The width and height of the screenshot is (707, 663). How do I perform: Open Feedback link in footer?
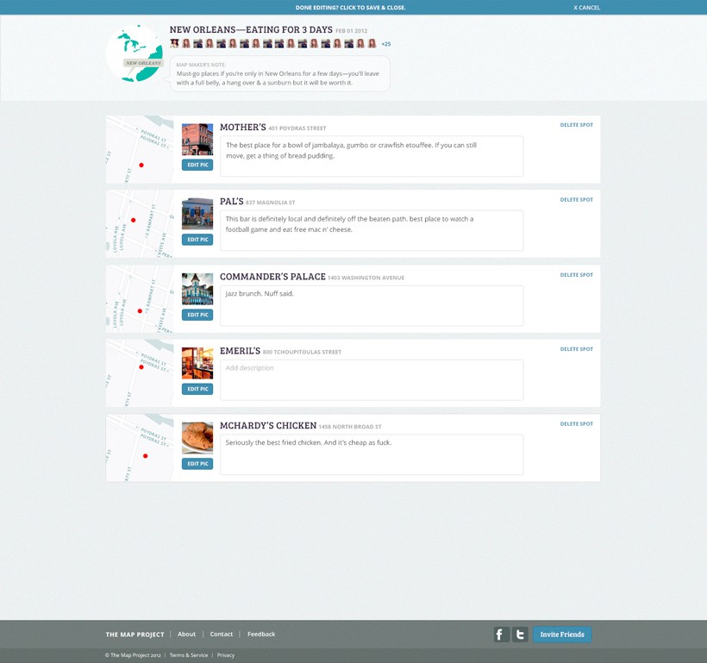(261, 635)
